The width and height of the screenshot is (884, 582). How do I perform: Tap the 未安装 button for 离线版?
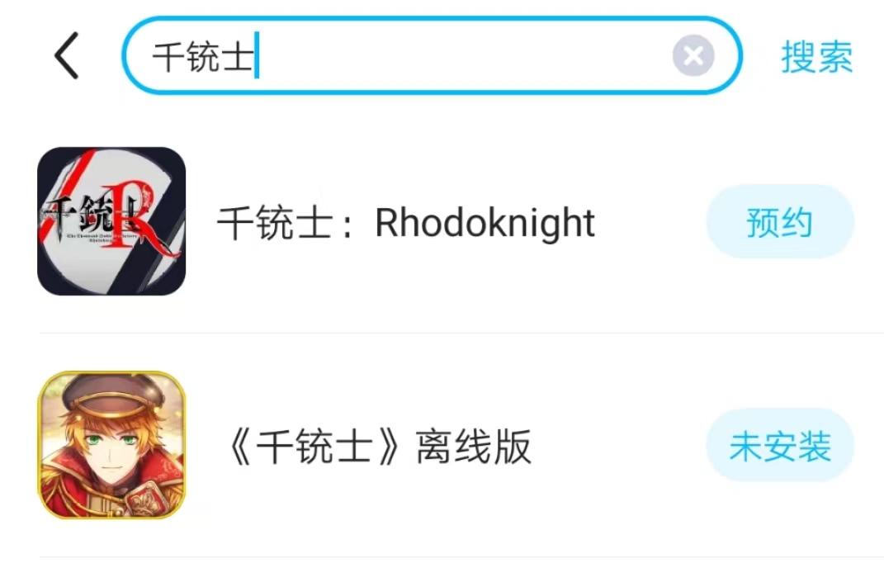pyautogui.click(x=780, y=446)
